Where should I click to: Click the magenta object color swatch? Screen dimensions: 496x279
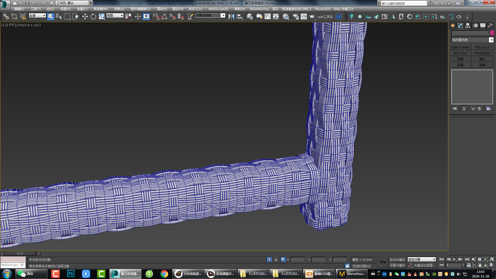point(492,33)
